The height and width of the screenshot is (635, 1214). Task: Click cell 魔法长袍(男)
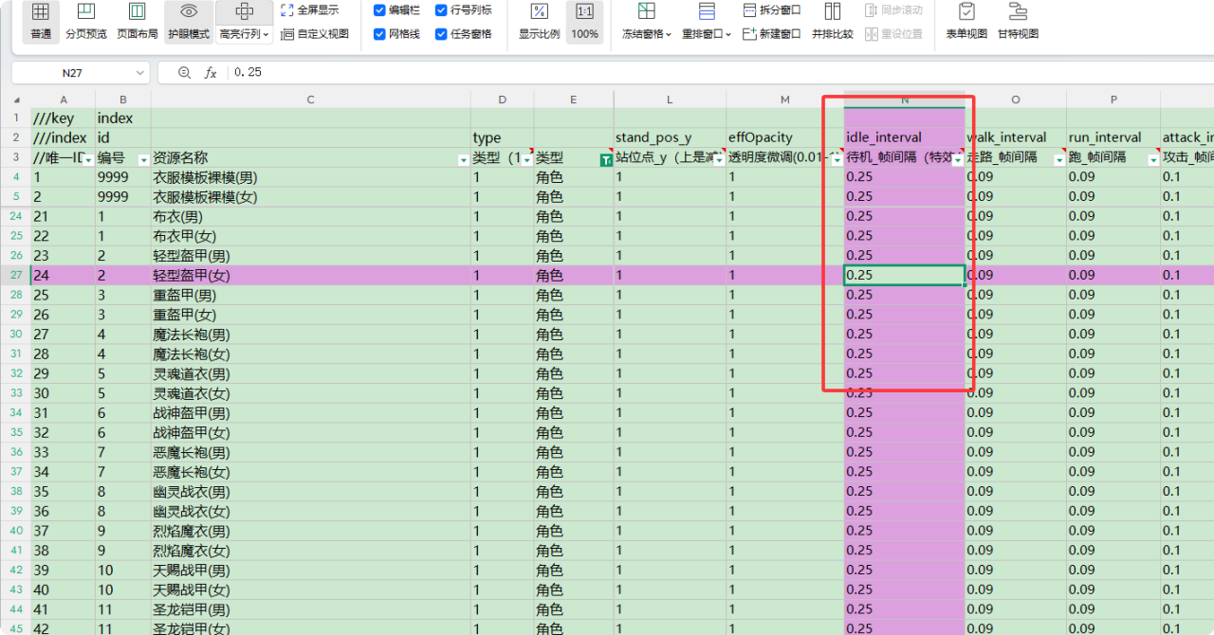coord(311,334)
